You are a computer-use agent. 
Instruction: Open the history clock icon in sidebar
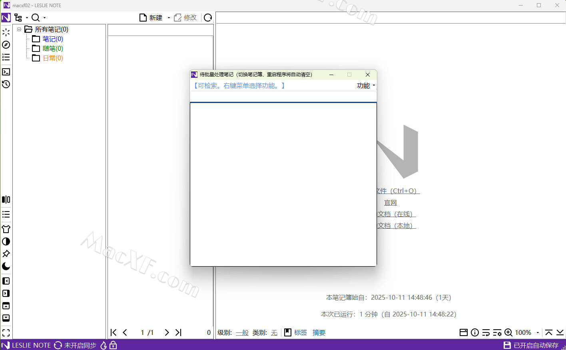[6, 84]
